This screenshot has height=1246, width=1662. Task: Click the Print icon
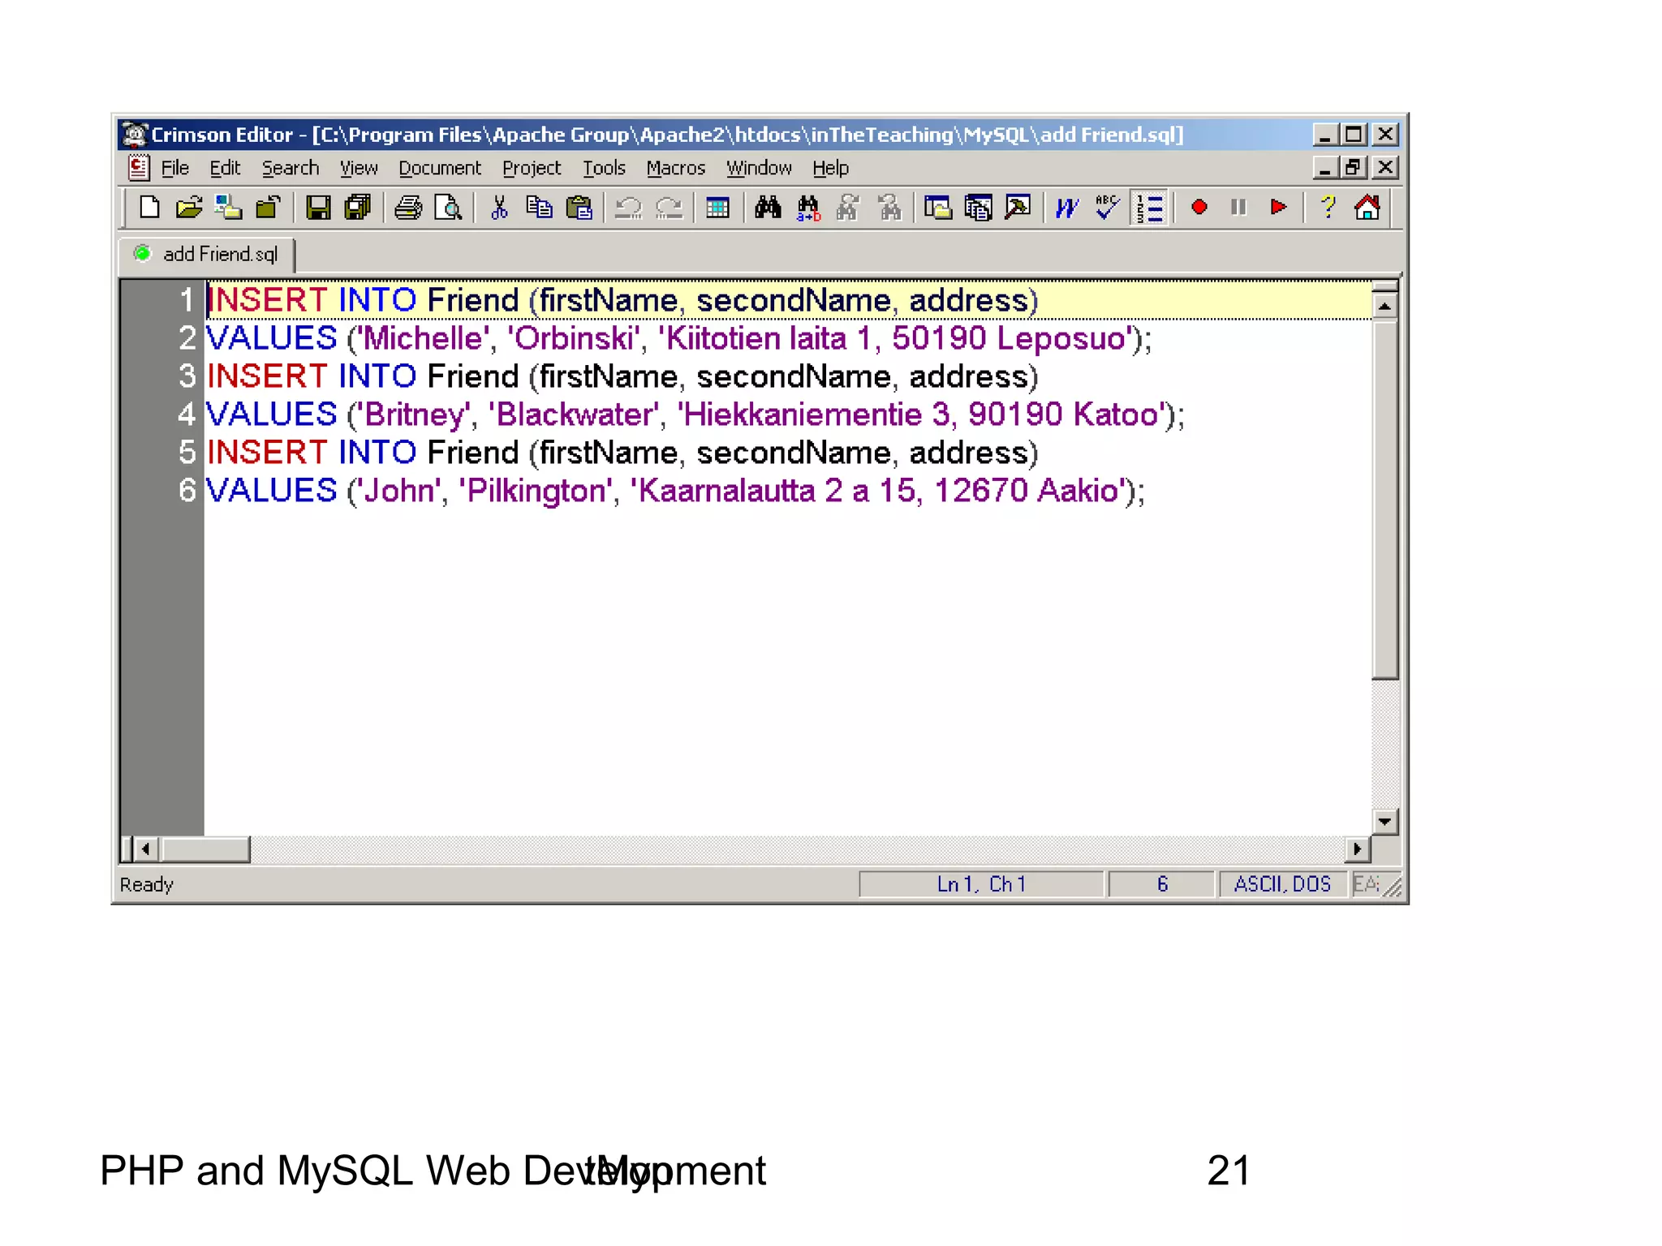coord(408,208)
